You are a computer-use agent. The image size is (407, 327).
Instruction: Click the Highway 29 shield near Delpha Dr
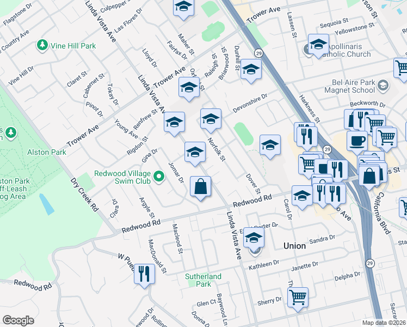point(370,263)
